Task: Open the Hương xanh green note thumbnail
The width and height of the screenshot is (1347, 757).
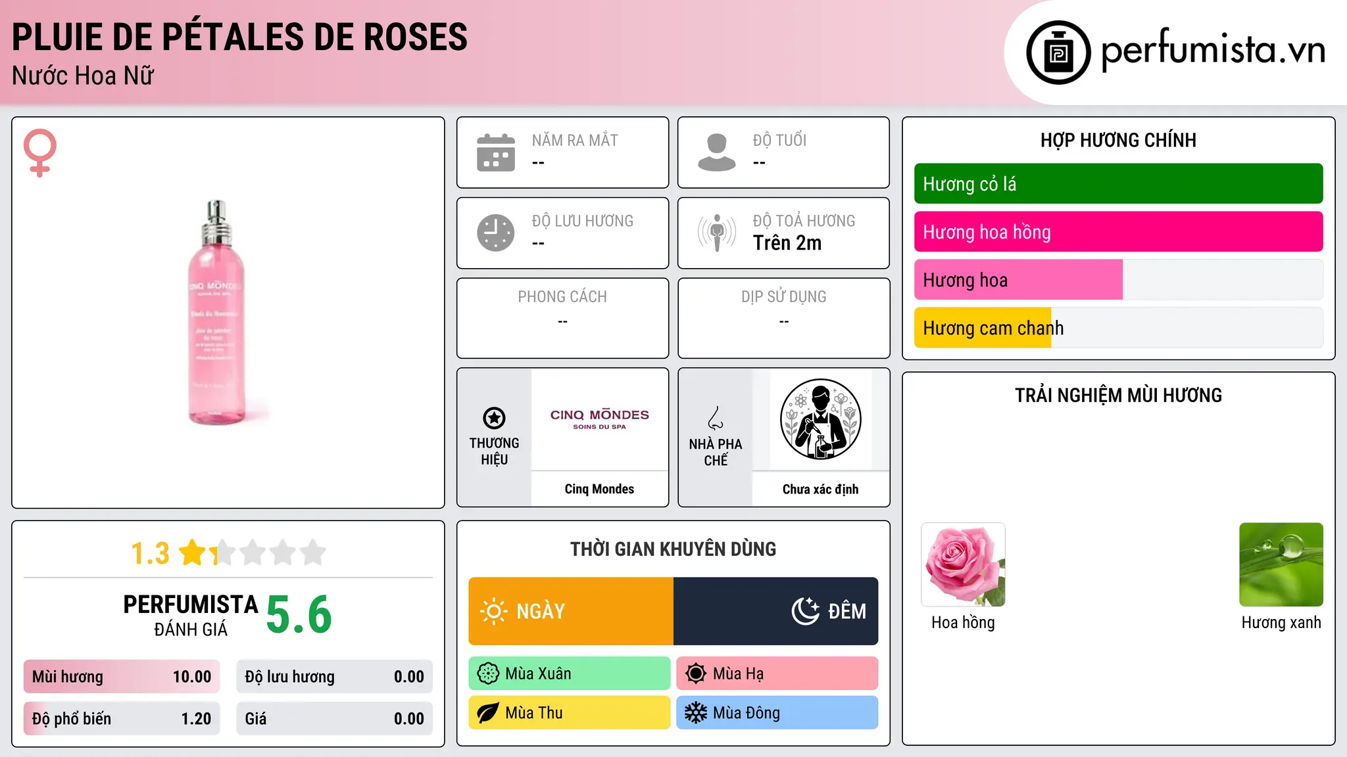Action: [x=1281, y=564]
